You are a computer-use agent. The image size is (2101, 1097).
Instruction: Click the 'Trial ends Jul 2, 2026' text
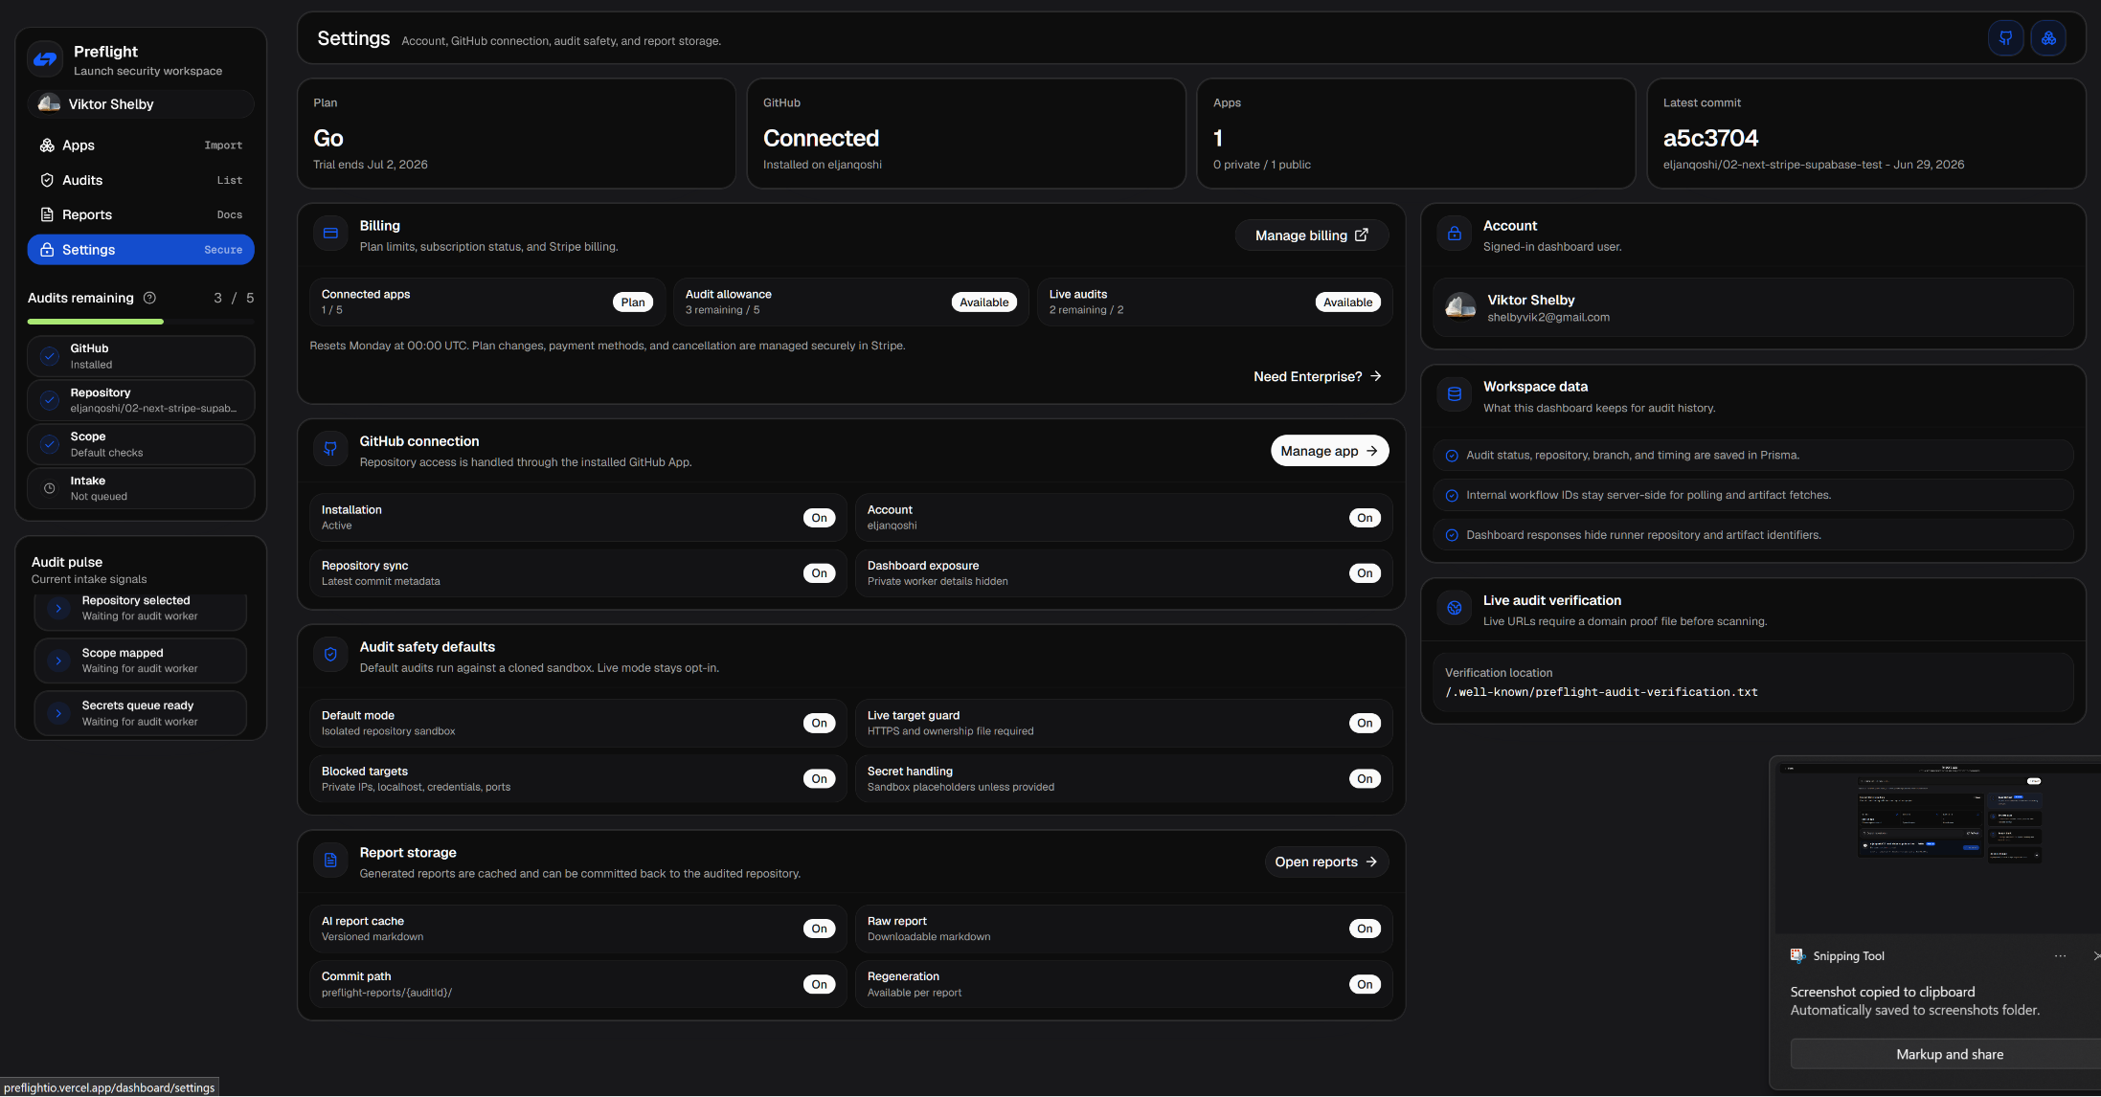tap(370, 165)
